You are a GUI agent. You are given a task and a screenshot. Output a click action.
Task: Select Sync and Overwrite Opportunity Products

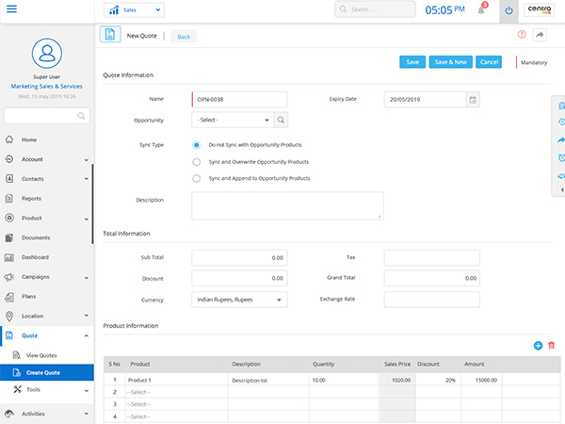197,162
